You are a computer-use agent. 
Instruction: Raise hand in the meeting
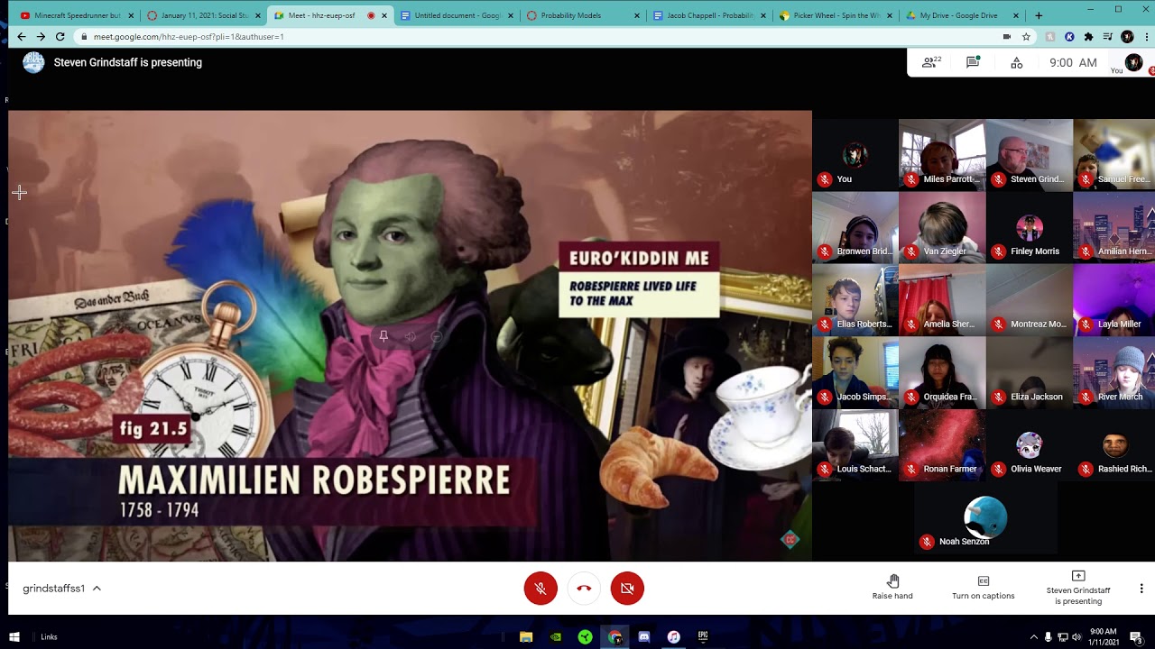point(892,587)
